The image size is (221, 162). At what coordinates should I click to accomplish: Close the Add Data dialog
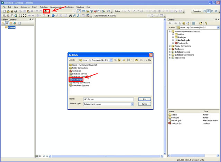pos(151,55)
